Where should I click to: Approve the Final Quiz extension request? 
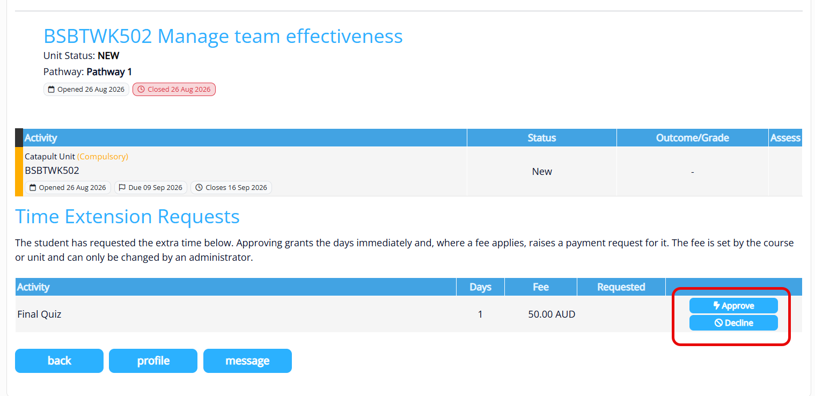733,306
